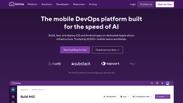Click the user avatar in the dashboard
This screenshot has width=183, height=103.
pos(168,83)
